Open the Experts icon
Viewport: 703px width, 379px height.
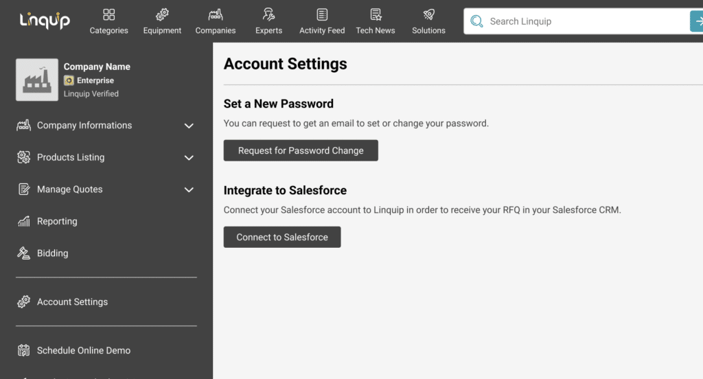point(268,15)
